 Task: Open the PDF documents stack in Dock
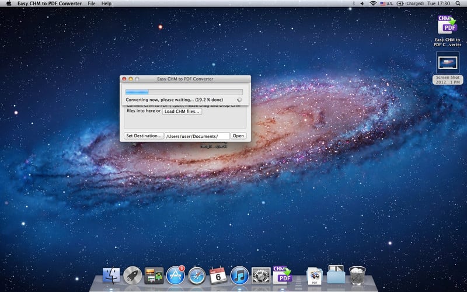tap(315, 276)
